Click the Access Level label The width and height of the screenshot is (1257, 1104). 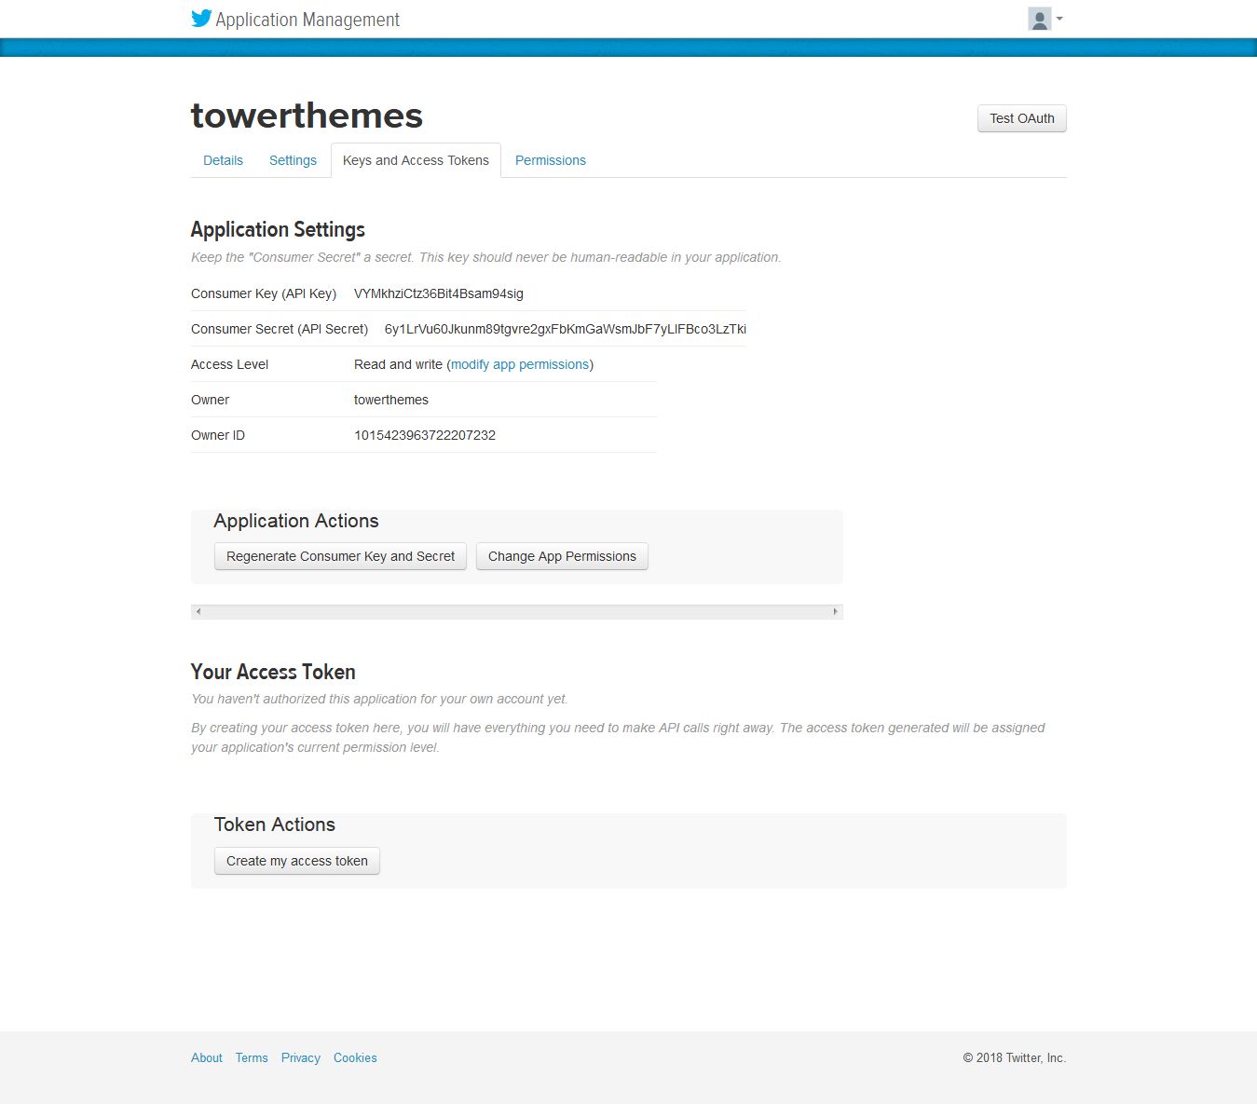[229, 364]
